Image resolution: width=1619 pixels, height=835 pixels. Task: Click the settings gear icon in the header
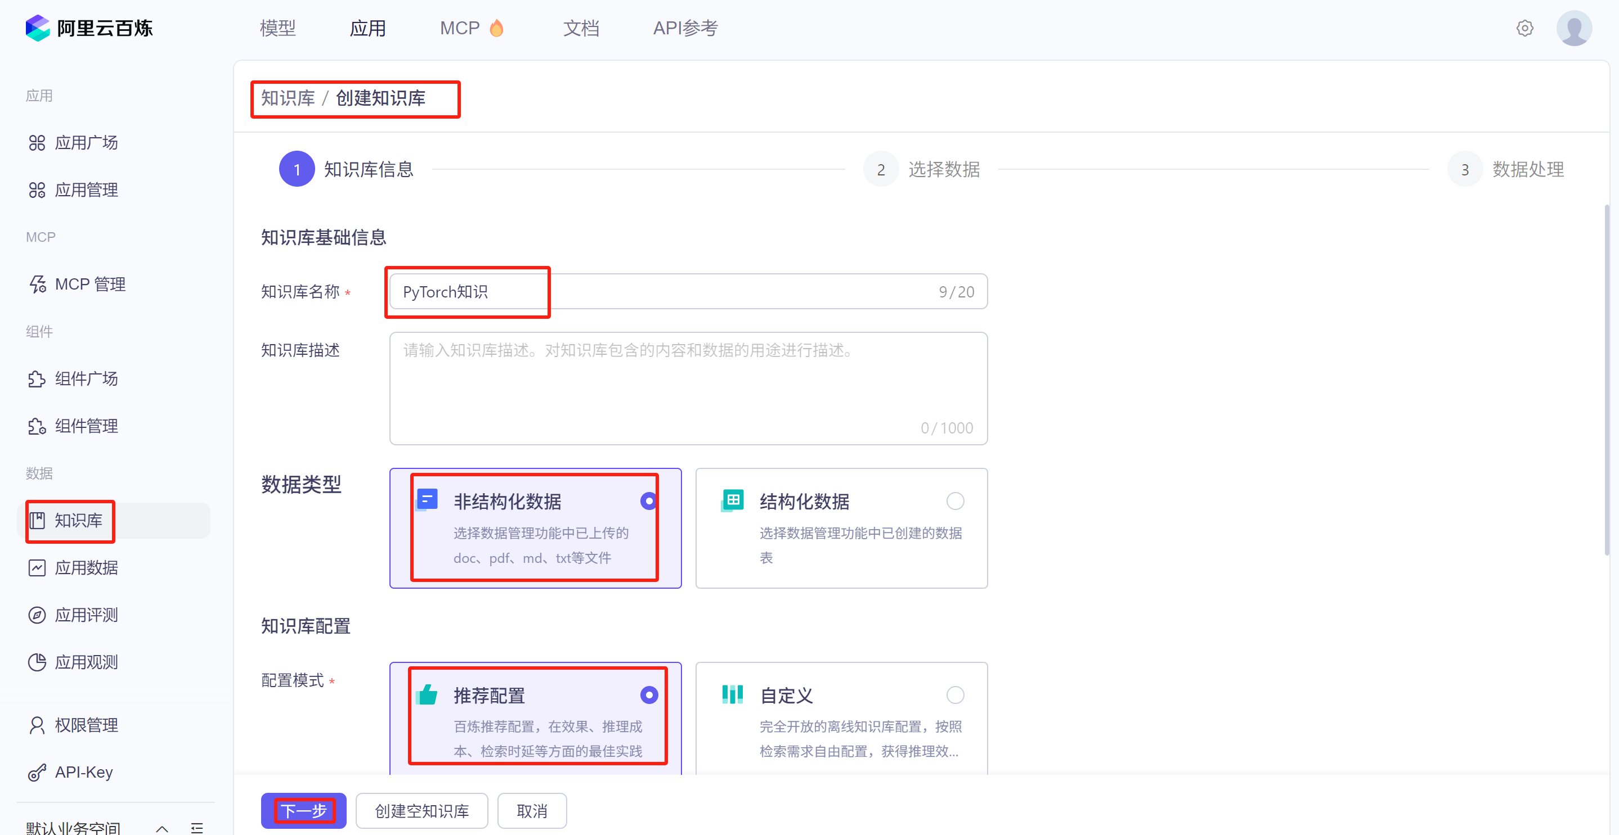click(1524, 28)
